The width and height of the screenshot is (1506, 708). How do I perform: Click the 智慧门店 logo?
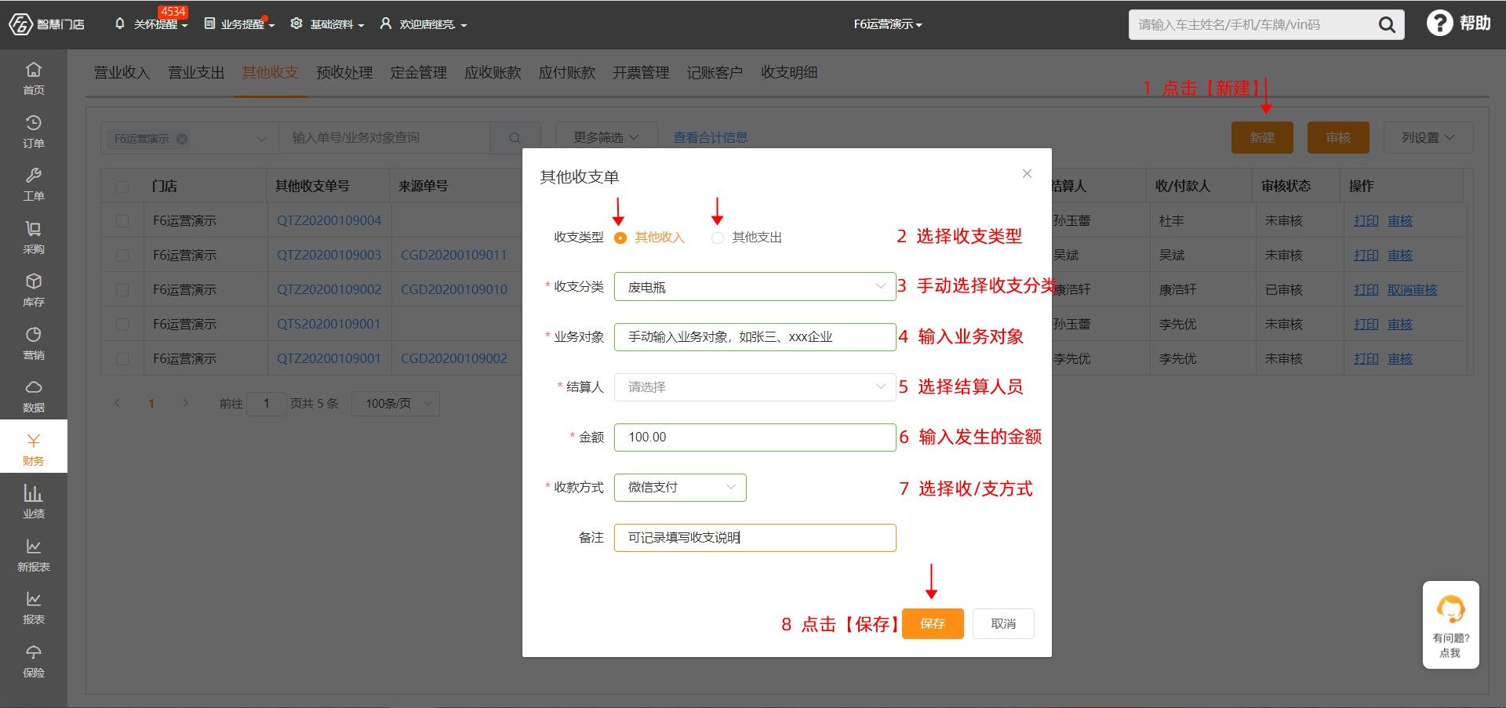pos(47,24)
